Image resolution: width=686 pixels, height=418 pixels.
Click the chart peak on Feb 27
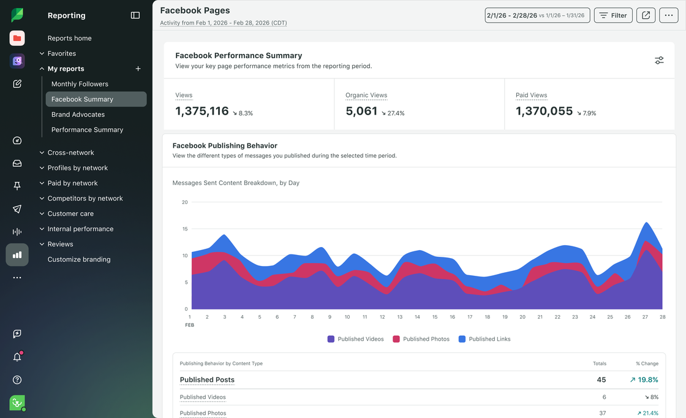point(646,222)
